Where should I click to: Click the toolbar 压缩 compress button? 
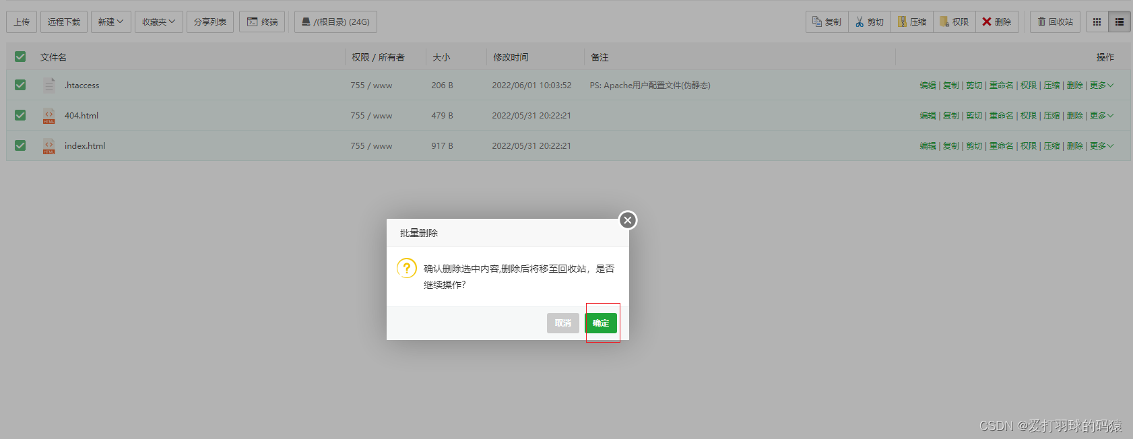point(912,22)
